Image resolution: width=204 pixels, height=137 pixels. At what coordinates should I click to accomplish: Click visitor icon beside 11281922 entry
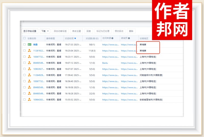[x=30, y=51]
